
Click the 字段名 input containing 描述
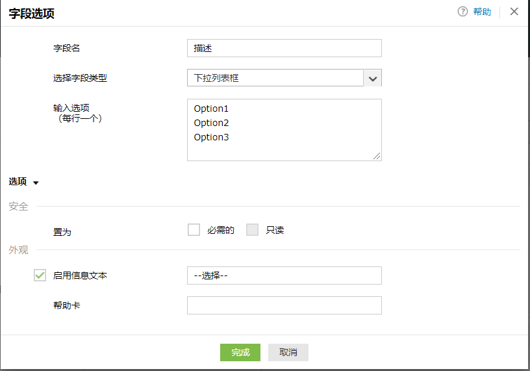click(284, 48)
